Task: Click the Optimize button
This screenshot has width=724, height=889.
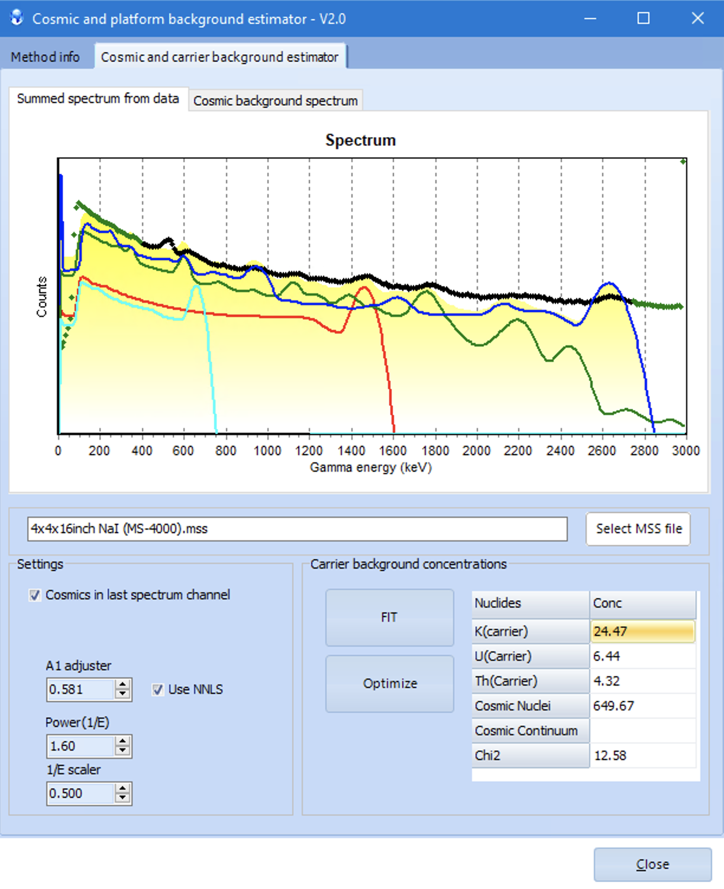Action: (x=389, y=683)
